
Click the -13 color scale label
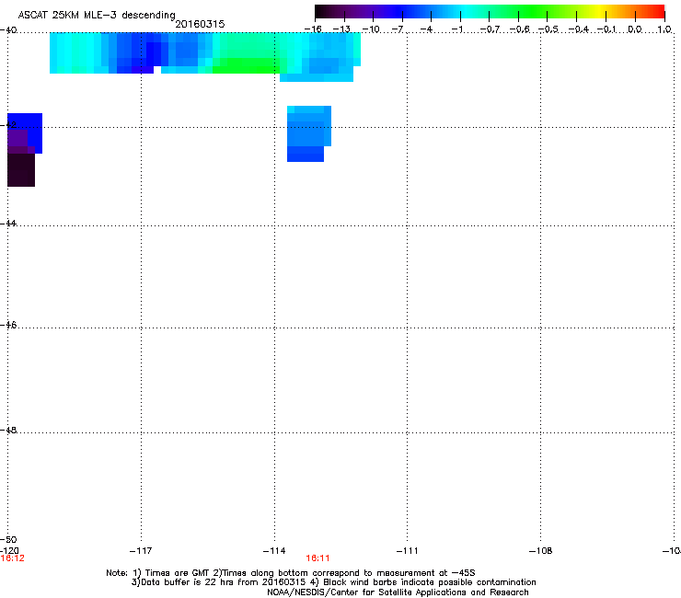[341, 29]
